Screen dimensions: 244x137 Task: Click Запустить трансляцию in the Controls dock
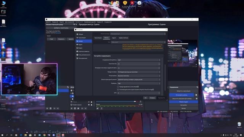point(183,91)
